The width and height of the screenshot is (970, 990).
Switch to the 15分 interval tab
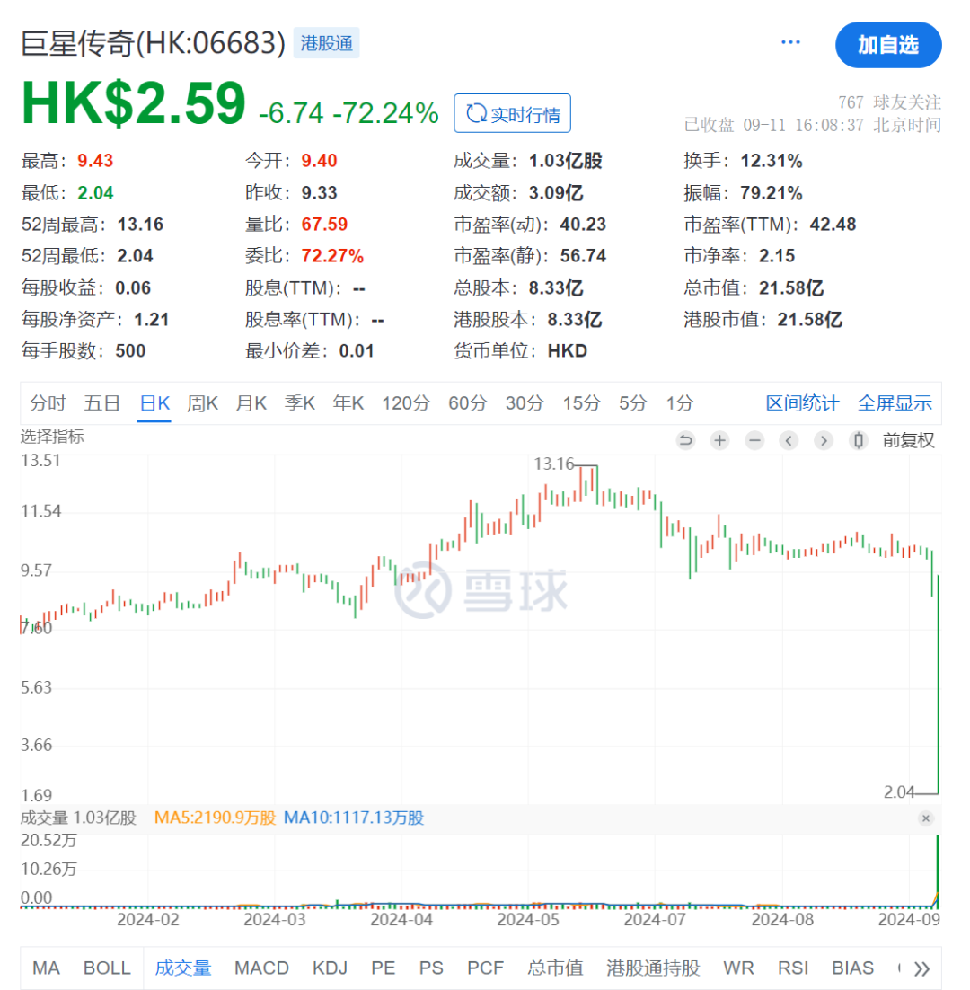(x=581, y=402)
